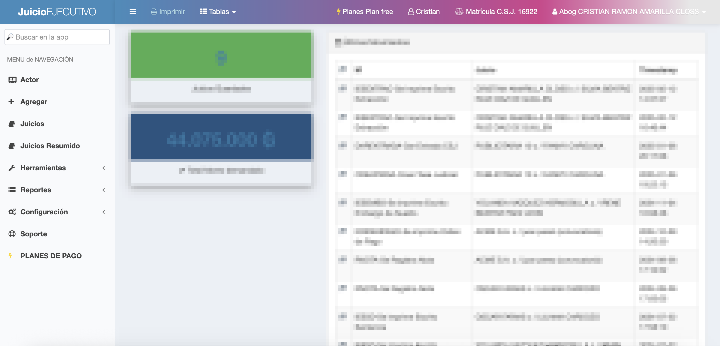Click the hamburger sidebar toggle icon
Image resolution: width=720 pixels, height=346 pixels.
click(133, 12)
